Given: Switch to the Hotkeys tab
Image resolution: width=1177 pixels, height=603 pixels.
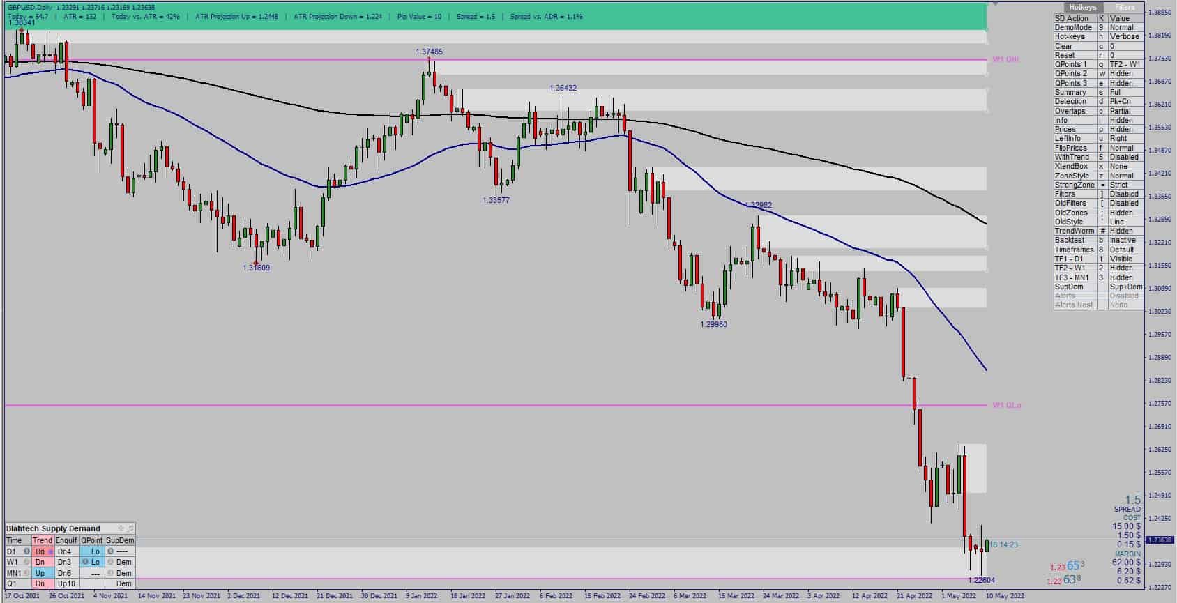Looking at the screenshot, I should point(1083,7).
